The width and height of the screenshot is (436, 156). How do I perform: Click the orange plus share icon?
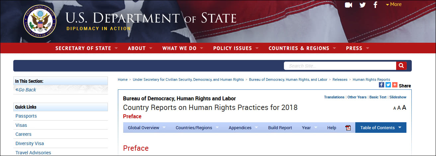(x=395, y=85)
